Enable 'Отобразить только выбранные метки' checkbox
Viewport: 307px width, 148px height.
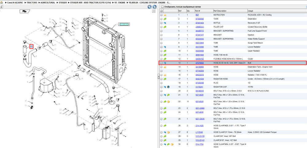pos(162,7)
